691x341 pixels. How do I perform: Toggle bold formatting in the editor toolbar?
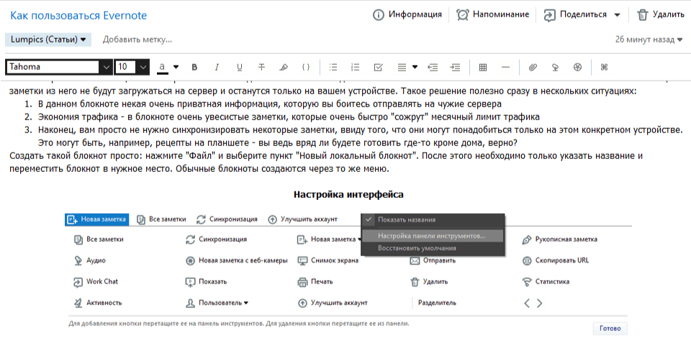pyautogui.click(x=194, y=67)
